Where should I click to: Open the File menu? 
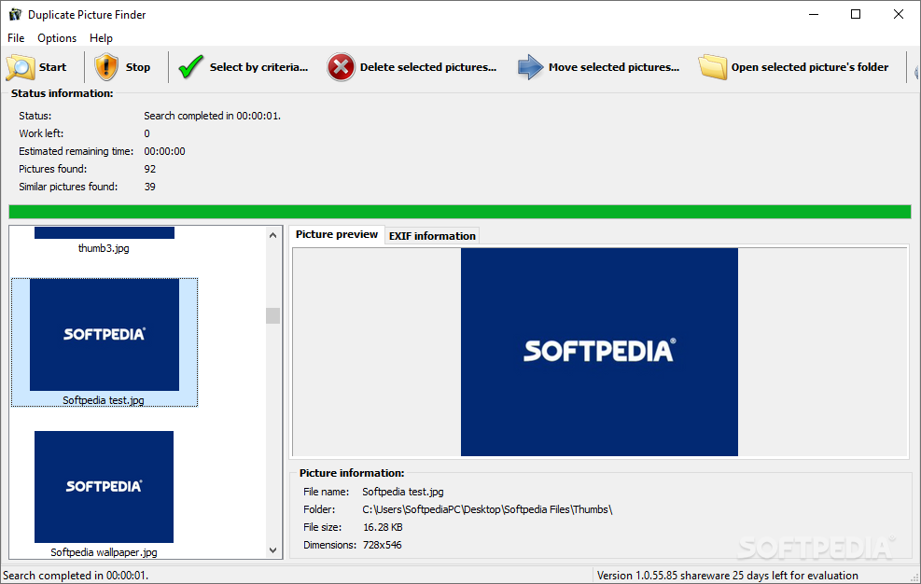16,38
